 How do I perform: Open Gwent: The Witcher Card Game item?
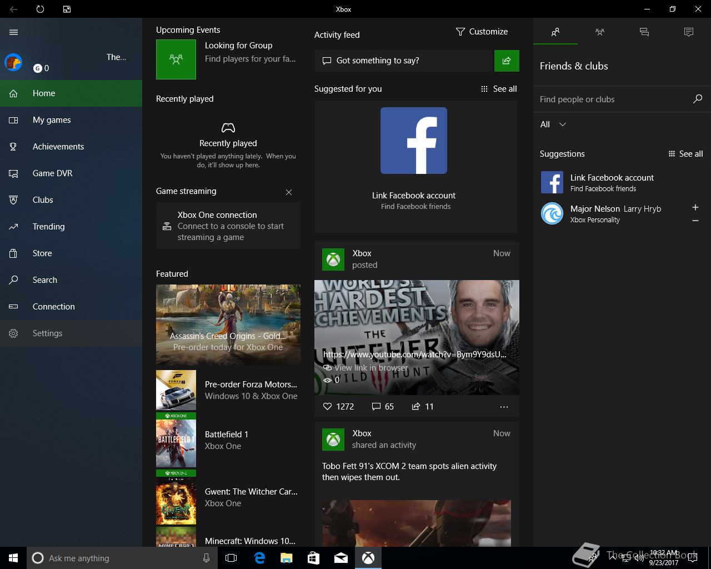(228, 497)
